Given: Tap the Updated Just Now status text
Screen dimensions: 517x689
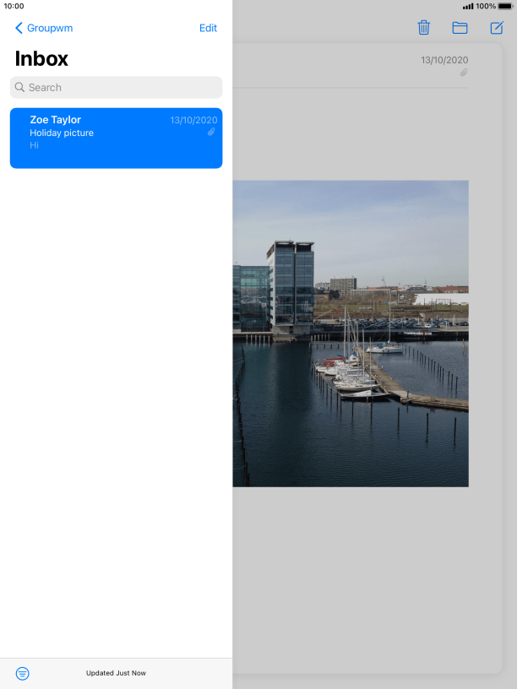Looking at the screenshot, I should click(116, 673).
